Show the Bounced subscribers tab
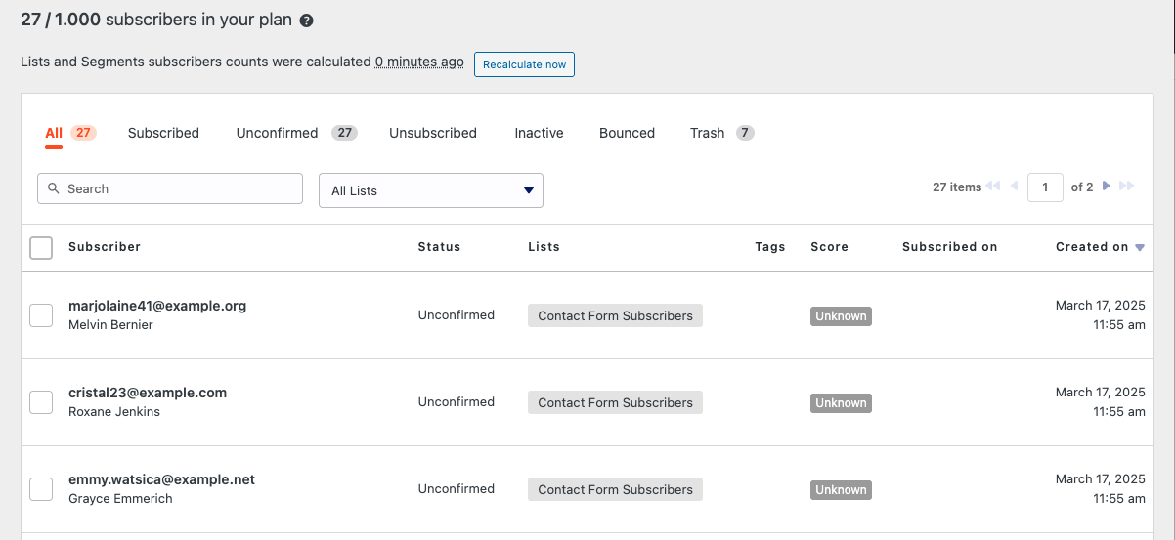 (627, 133)
